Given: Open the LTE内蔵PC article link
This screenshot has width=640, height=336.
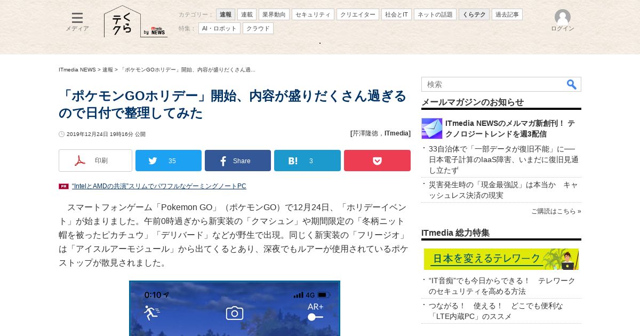Looking at the screenshot, I should pyautogui.click(x=496, y=311).
